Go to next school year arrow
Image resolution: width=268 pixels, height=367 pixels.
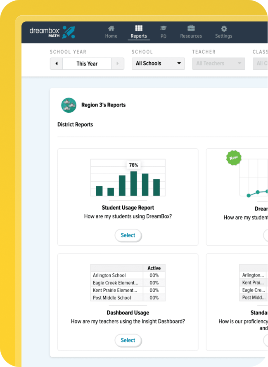pos(118,64)
